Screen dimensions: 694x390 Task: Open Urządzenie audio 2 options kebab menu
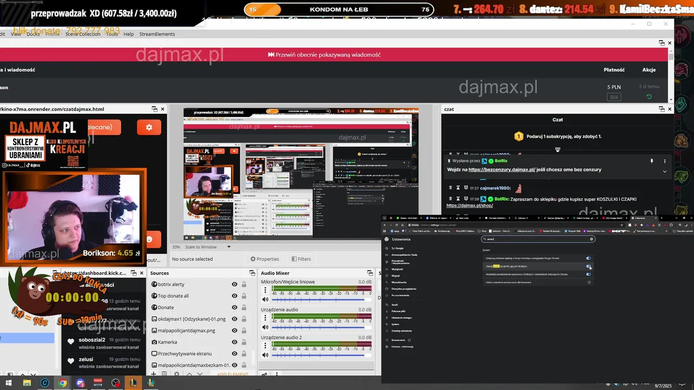(x=265, y=346)
